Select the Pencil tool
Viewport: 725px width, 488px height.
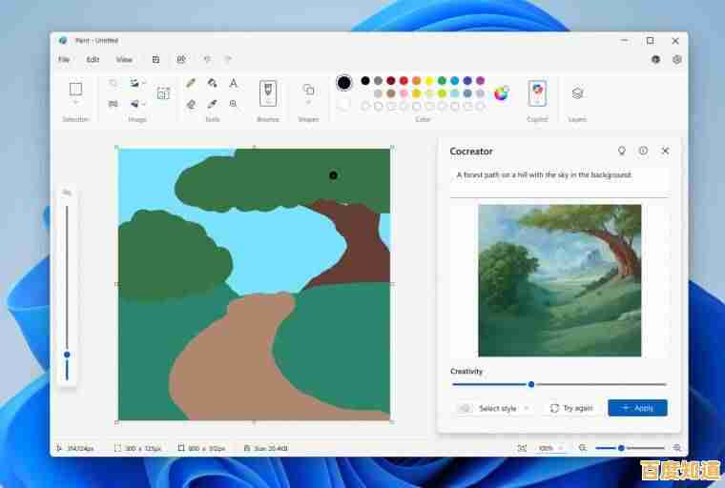191,84
